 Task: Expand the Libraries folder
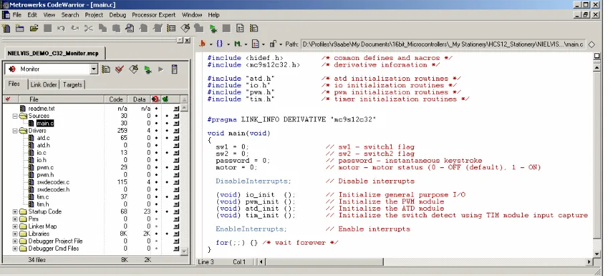[15, 234]
